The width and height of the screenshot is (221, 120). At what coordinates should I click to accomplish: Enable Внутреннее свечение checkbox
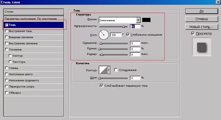pos(6,43)
